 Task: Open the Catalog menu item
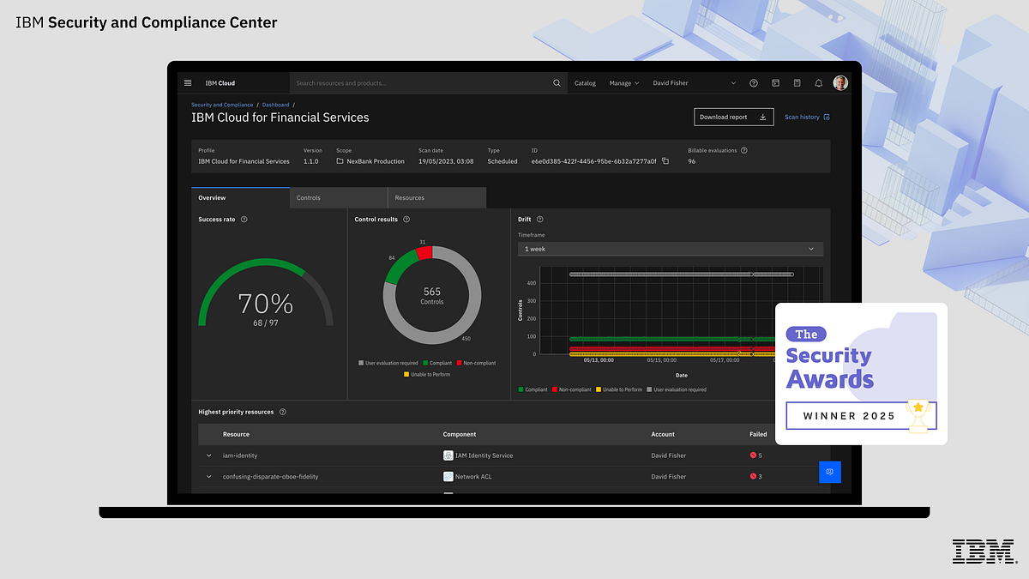point(585,83)
